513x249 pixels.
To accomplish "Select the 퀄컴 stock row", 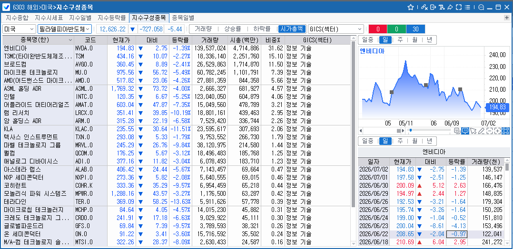I will [x=176, y=153].
